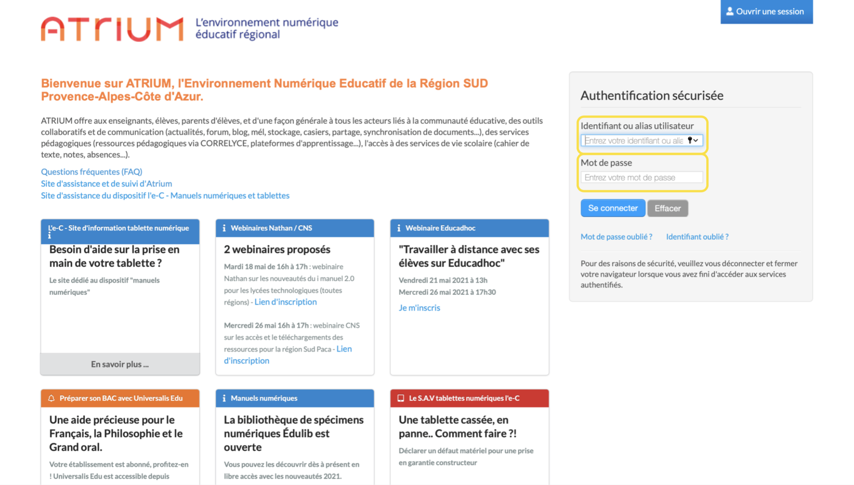854x485 pixels.
Task: Click heading Une aide précieuse pour le Français
Action: pyautogui.click(x=116, y=433)
